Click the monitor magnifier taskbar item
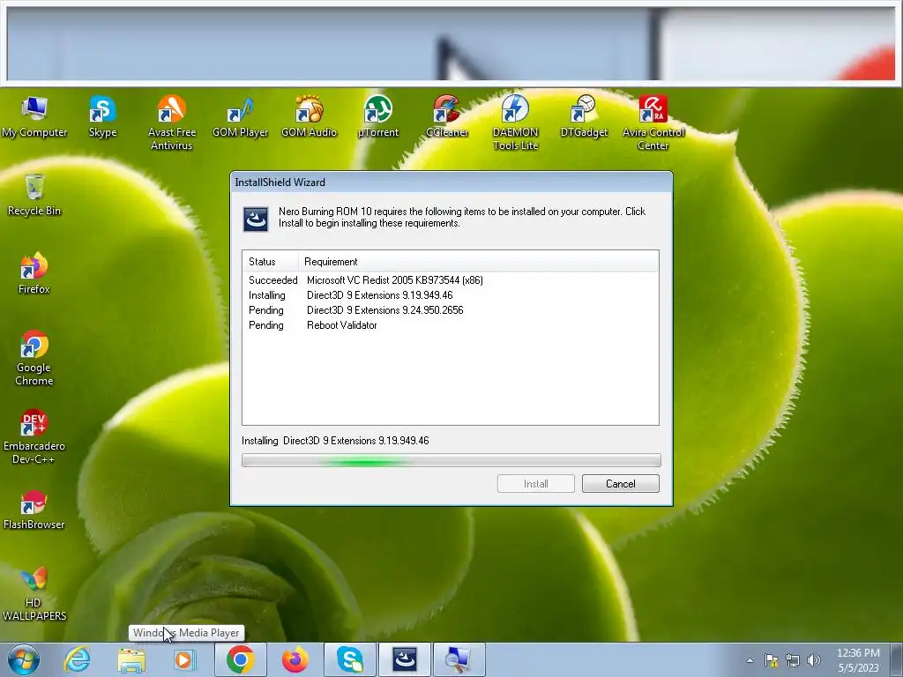Image resolution: width=903 pixels, height=677 pixels. 459,659
